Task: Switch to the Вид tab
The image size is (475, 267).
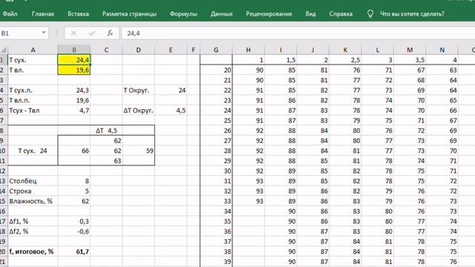Action: click(310, 14)
